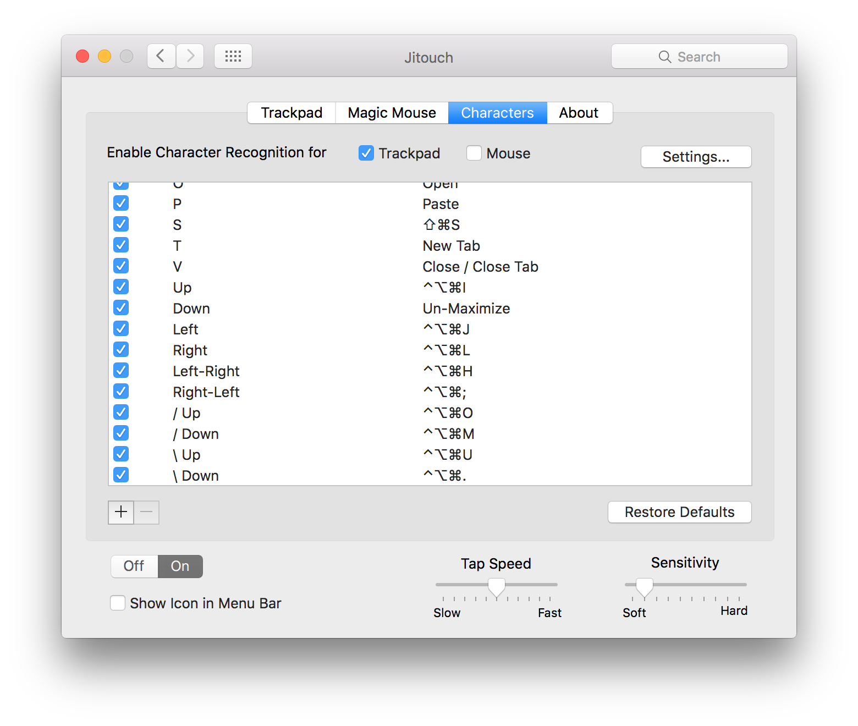The height and width of the screenshot is (726, 858).
Task: Click Restore Defaults button
Action: click(680, 512)
